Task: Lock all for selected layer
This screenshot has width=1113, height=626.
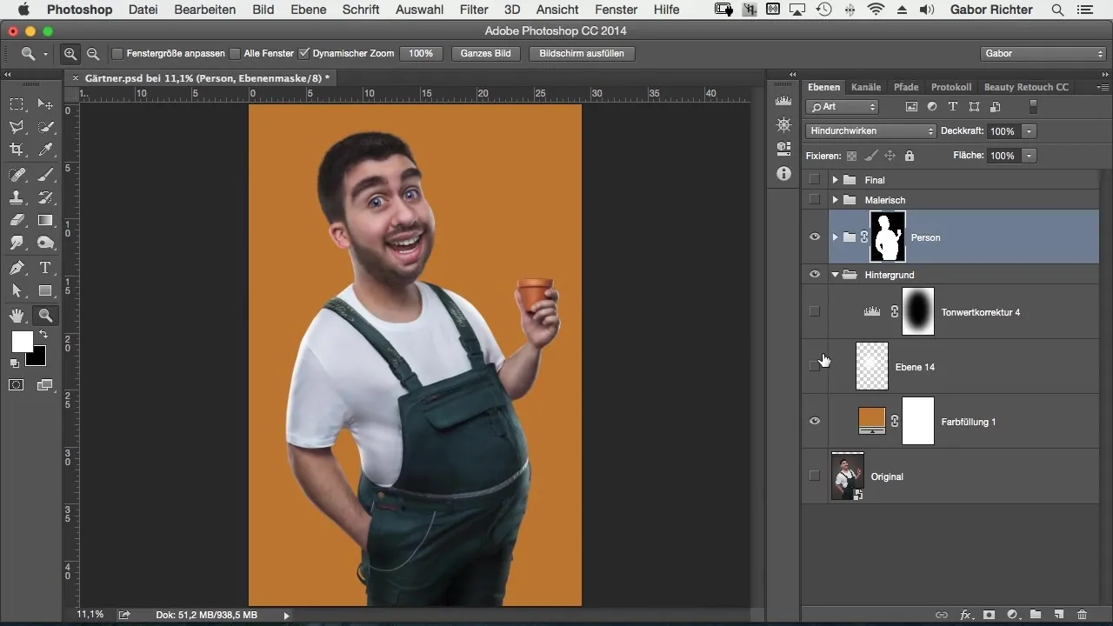Action: pyautogui.click(x=910, y=156)
